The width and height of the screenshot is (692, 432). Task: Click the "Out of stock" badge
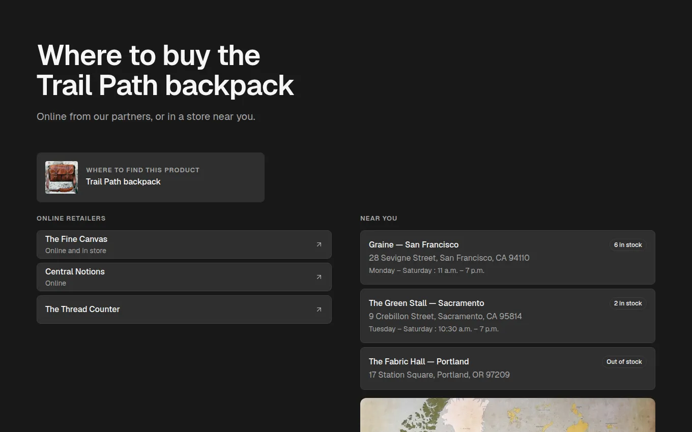(x=624, y=362)
